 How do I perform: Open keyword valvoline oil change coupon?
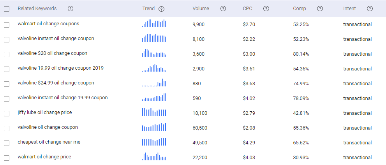coord(48,127)
